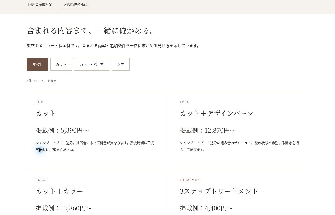Click the description starting with 架空のメニュー・料金例です

[x=113, y=46]
